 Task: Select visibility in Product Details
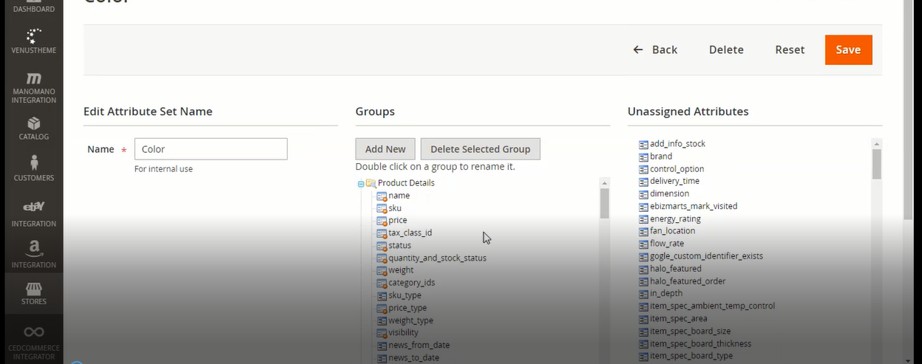click(403, 333)
